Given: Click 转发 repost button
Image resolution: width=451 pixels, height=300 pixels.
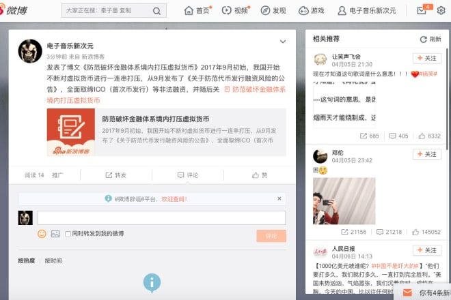Looking at the screenshot, I should [116, 175].
